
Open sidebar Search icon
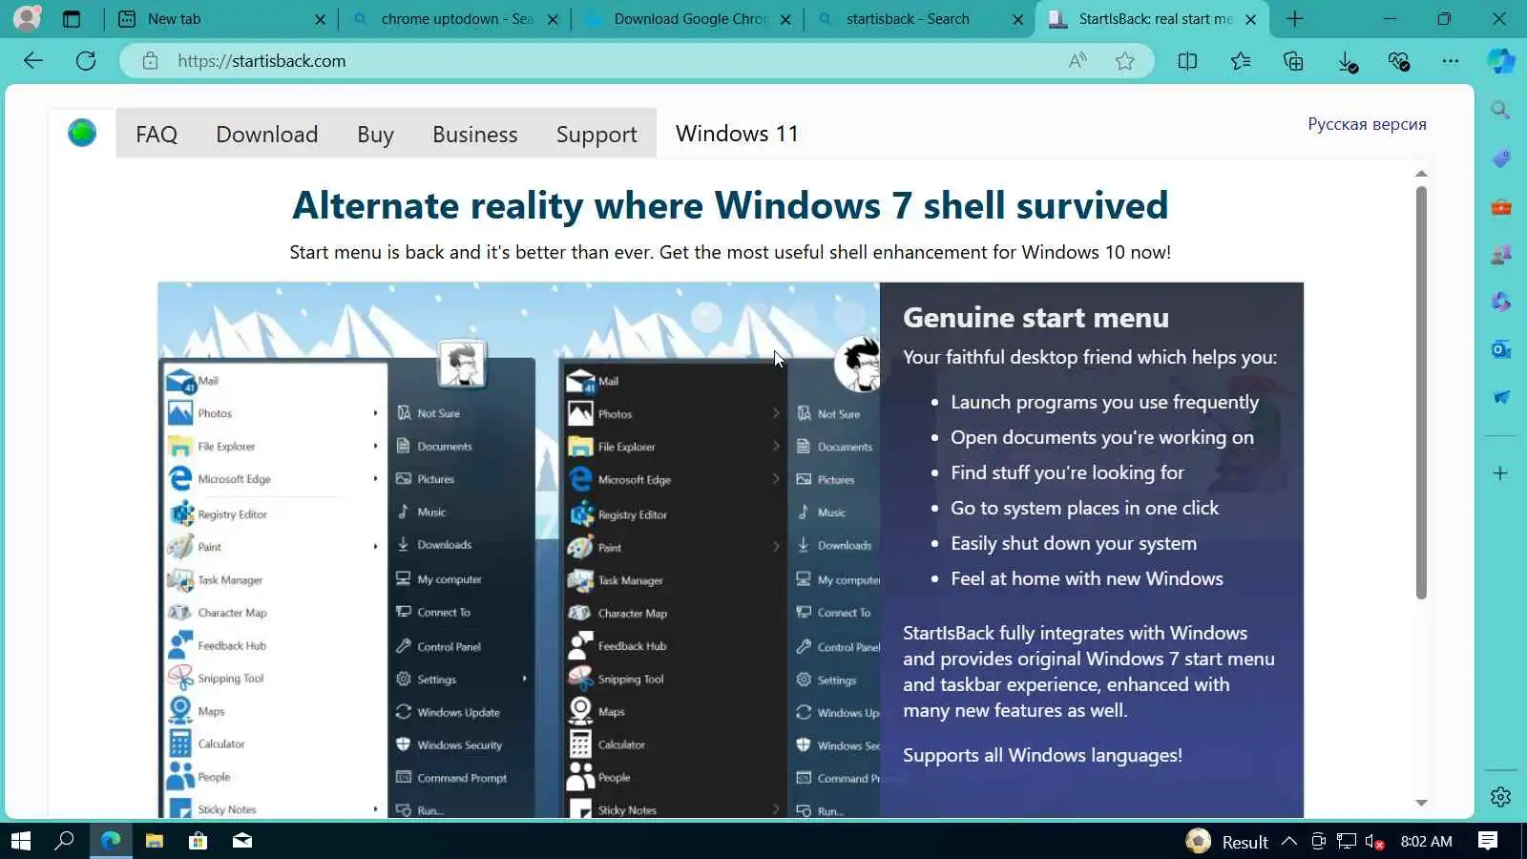pos(1500,110)
